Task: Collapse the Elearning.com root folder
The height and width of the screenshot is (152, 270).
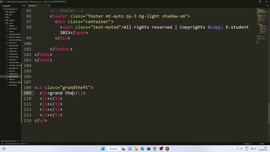Action: pos(3,9)
